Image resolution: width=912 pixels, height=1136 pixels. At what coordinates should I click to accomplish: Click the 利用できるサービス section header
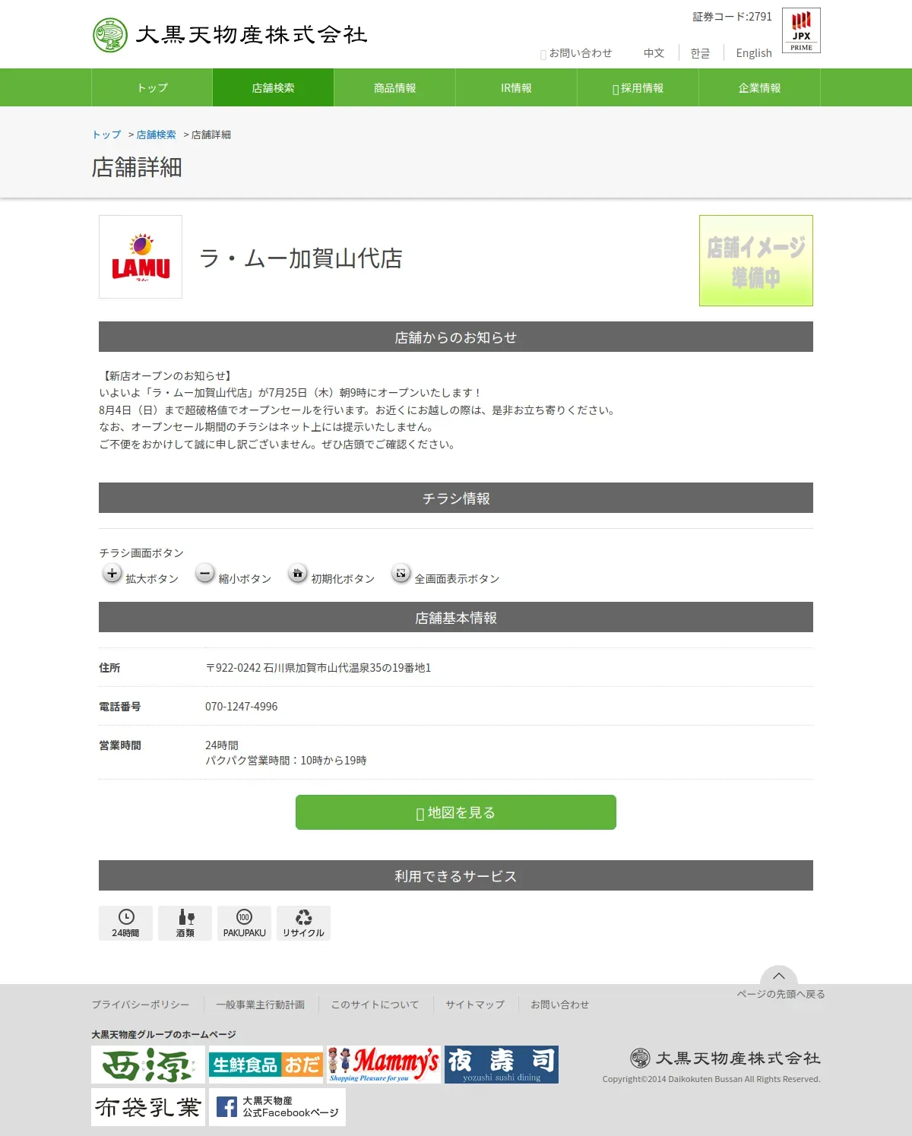point(456,875)
